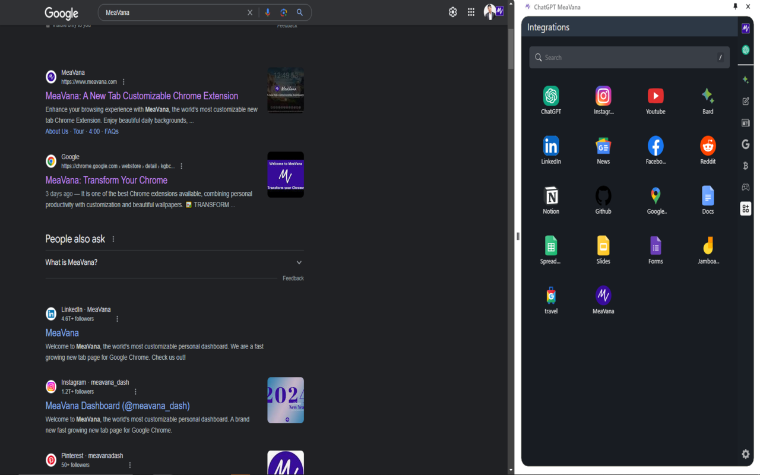760x475 pixels.
Task: Open the game controller icon in sidebar
Action: click(745, 187)
